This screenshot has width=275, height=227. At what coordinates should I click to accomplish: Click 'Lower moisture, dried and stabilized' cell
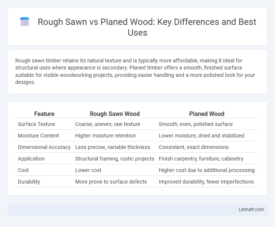click(x=201, y=136)
